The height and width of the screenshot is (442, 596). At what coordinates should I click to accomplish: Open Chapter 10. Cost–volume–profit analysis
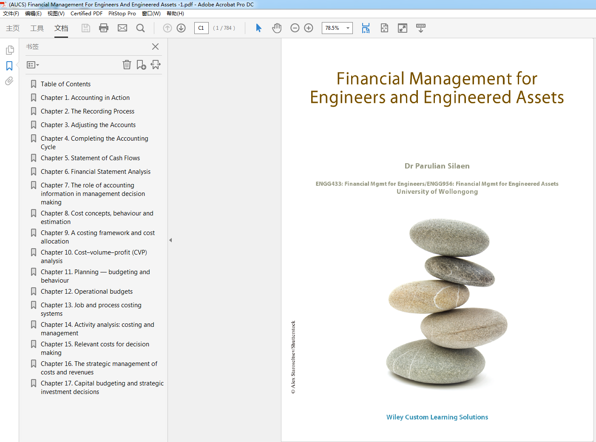point(94,257)
